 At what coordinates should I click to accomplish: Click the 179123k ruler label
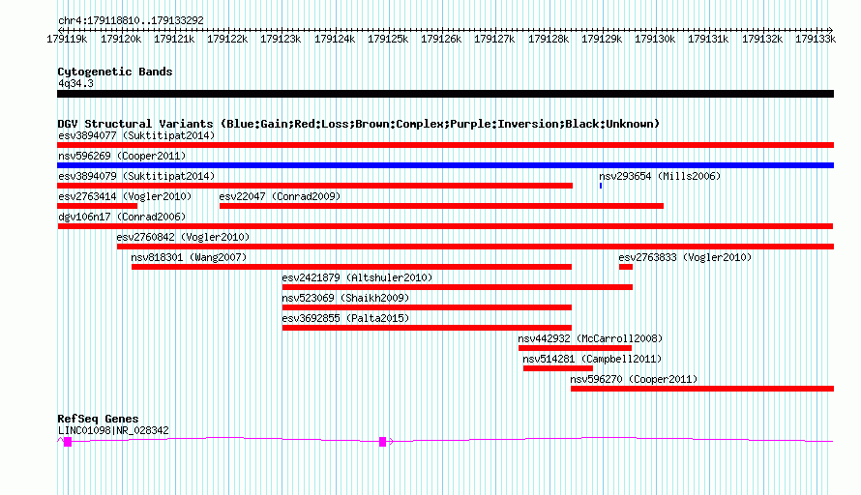pyautogui.click(x=281, y=40)
